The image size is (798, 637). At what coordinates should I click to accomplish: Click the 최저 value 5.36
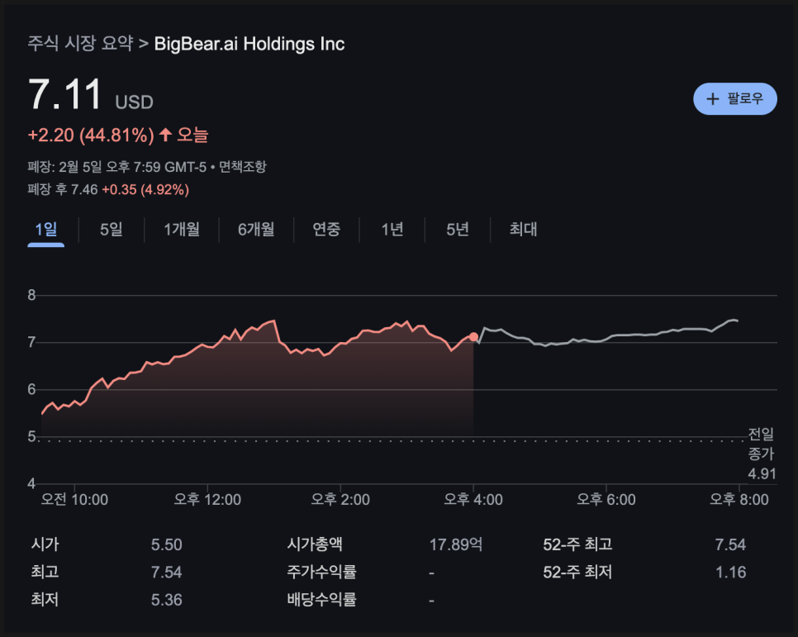tap(166, 600)
